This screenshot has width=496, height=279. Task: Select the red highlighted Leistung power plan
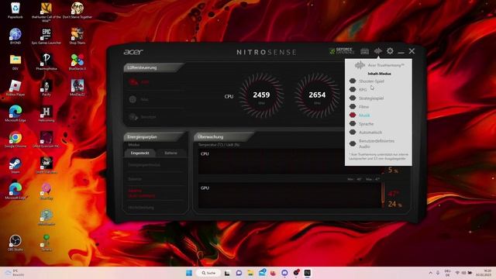point(142,193)
